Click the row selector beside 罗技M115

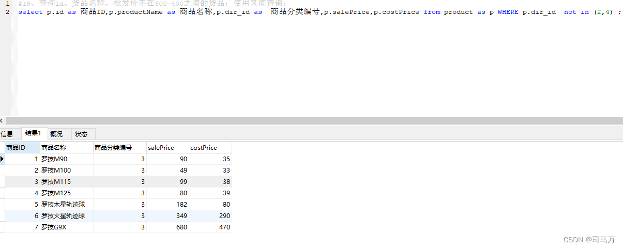point(2,182)
